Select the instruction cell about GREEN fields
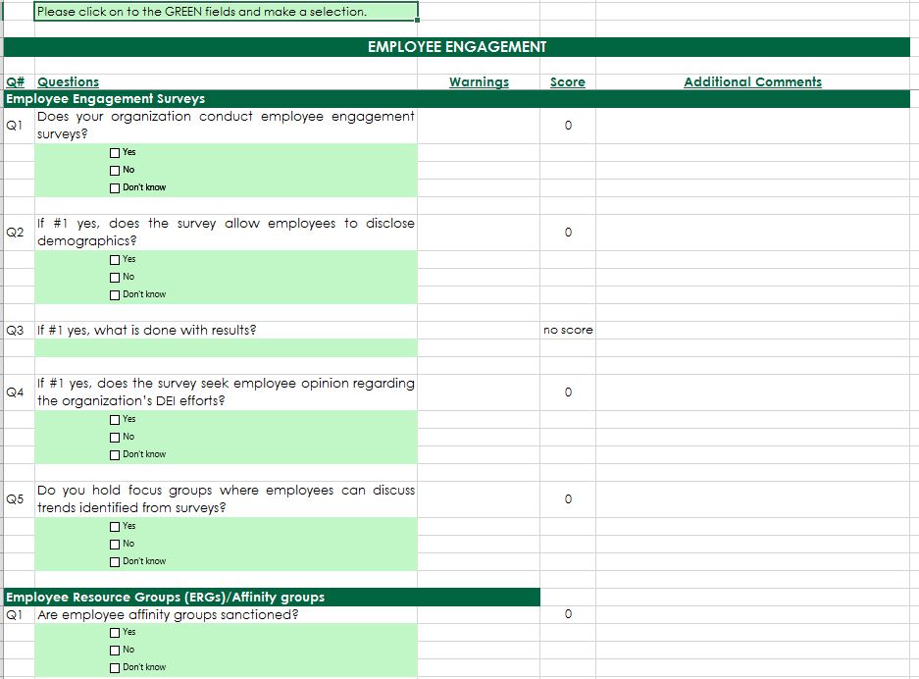Viewport: 919px width, 679px height. (226, 12)
